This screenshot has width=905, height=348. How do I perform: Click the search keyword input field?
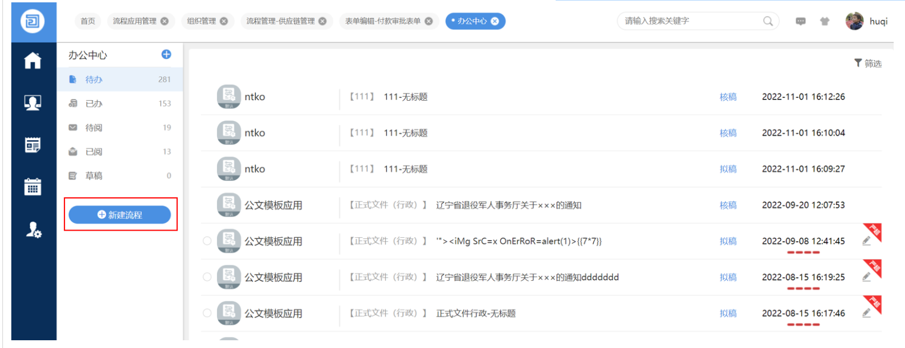(690, 21)
